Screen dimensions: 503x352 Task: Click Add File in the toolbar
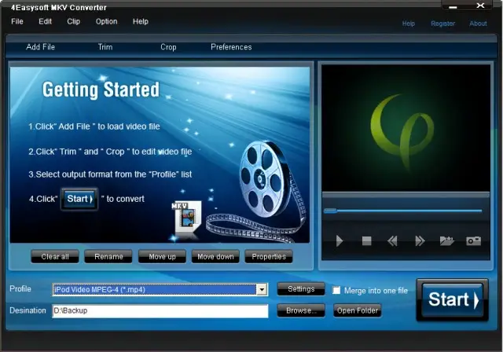coord(40,47)
